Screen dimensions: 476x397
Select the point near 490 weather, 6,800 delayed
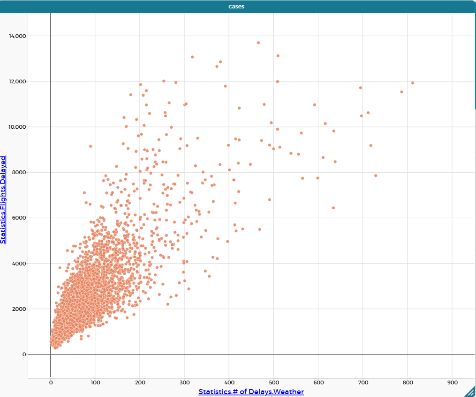(270, 199)
